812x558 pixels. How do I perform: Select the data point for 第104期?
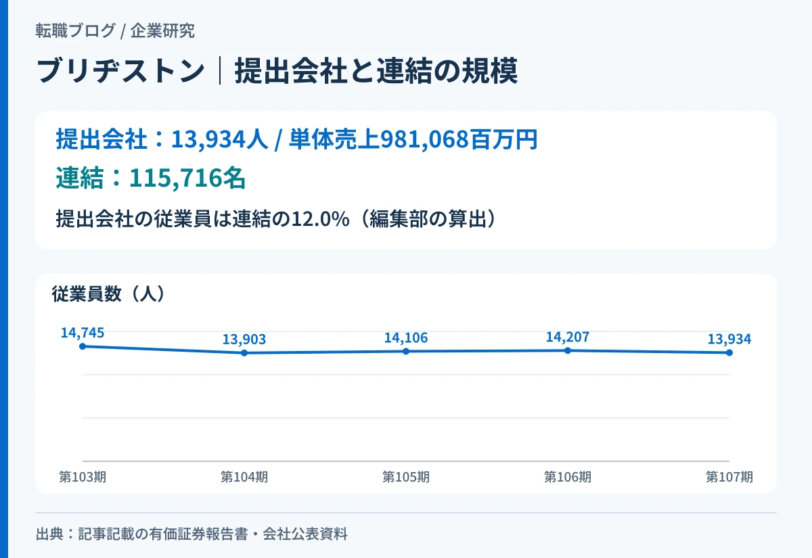click(x=244, y=353)
